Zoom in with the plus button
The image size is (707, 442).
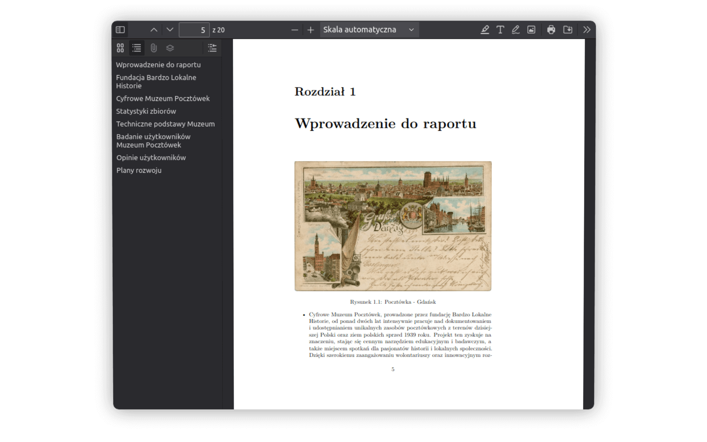click(310, 30)
